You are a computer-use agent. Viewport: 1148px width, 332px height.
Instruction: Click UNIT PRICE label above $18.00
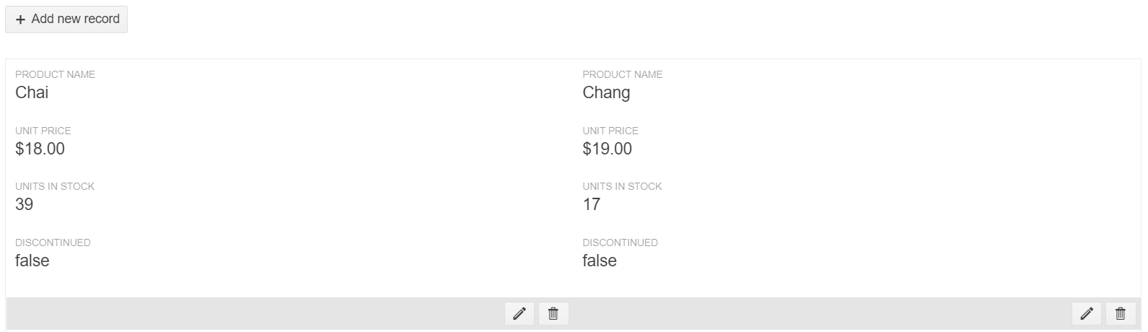(43, 131)
